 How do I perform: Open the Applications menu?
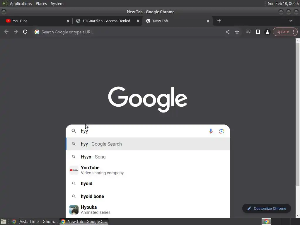click(x=21, y=4)
